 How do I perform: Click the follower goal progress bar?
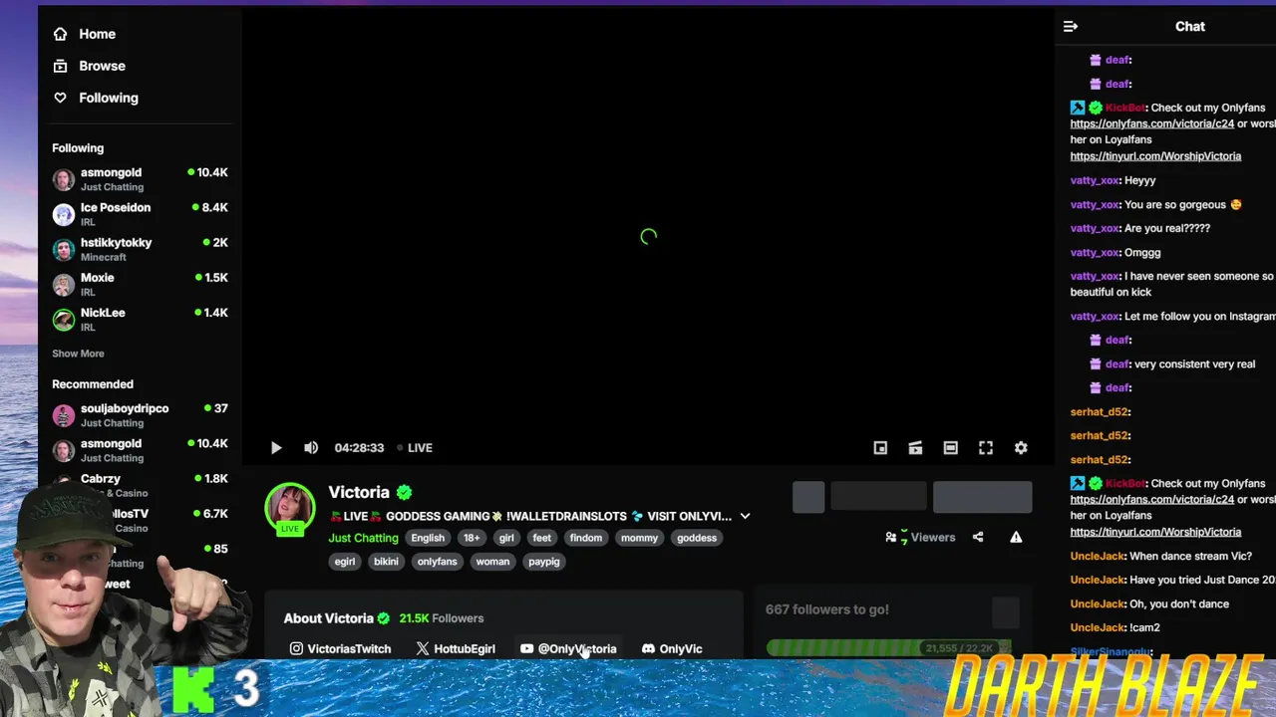[888, 647]
